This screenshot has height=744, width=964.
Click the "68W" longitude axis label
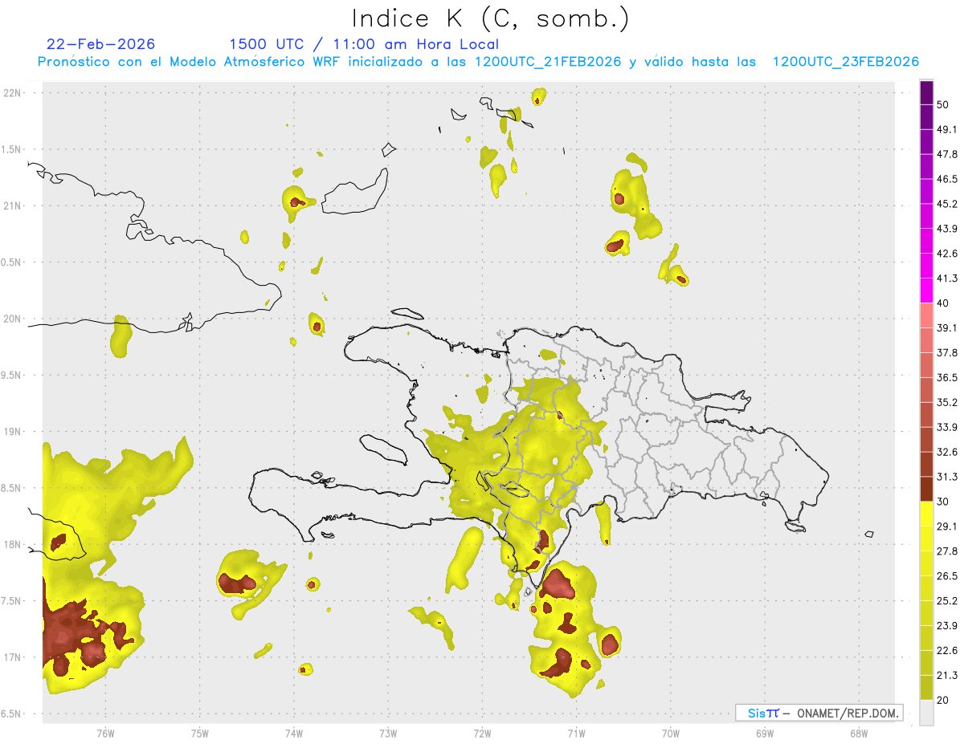[x=859, y=734]
